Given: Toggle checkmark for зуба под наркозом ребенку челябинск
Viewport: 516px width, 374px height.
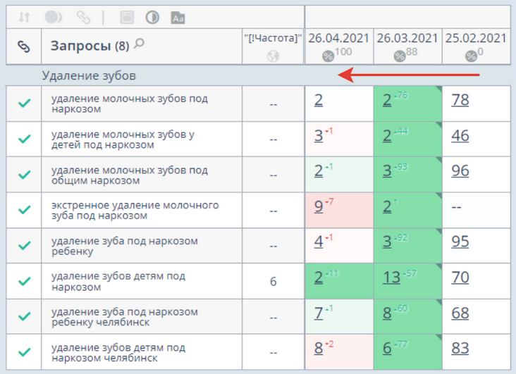Looking at the screenshot, I should click(25, 316).
